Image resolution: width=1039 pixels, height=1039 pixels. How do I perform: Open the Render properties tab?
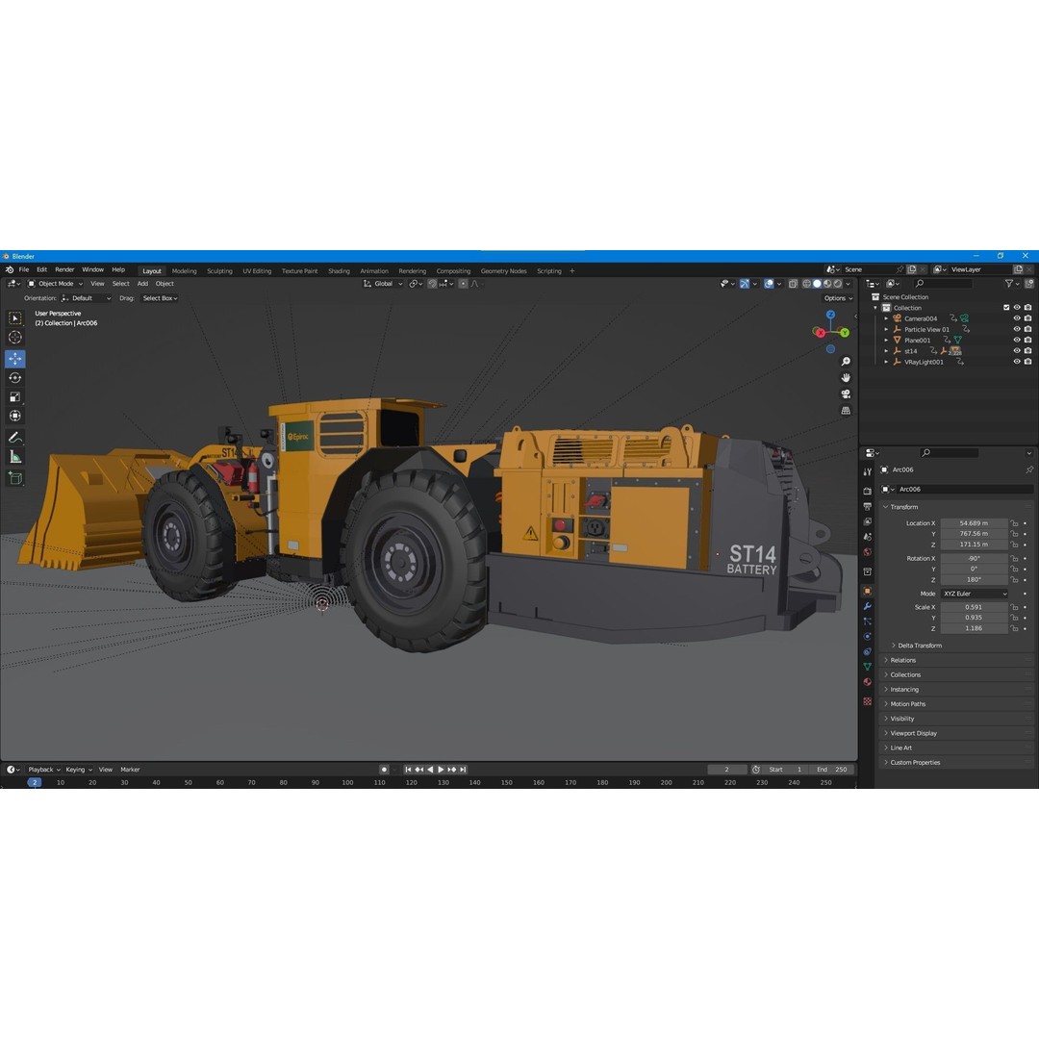tap(868, 491)
